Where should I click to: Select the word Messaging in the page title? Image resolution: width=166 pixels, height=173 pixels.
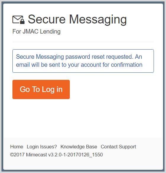(98, 20)
